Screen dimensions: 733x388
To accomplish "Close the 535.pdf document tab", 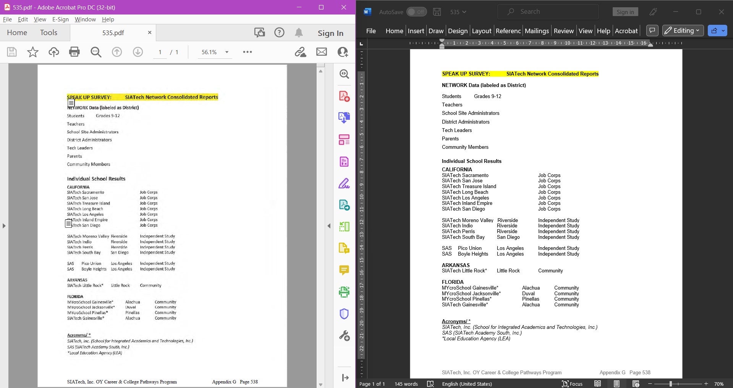I will tap(150, 32).
